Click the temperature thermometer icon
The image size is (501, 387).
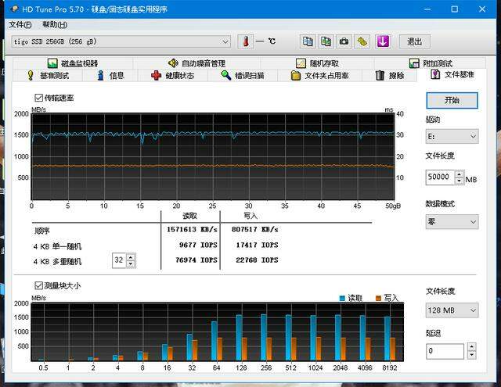(246, 41)
